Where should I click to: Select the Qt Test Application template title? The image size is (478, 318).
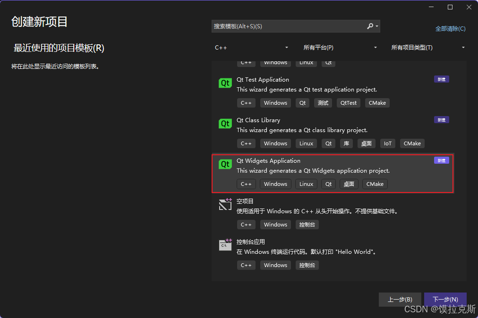(263, 79)
